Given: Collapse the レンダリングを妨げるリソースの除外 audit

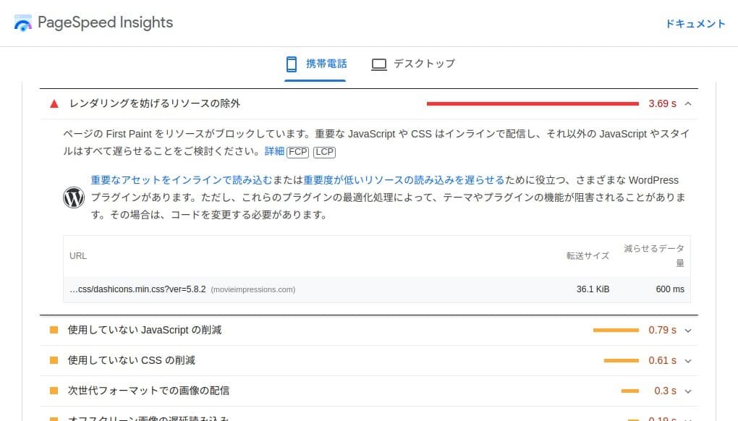Looking at the screenshot, I should coord(687,103).
